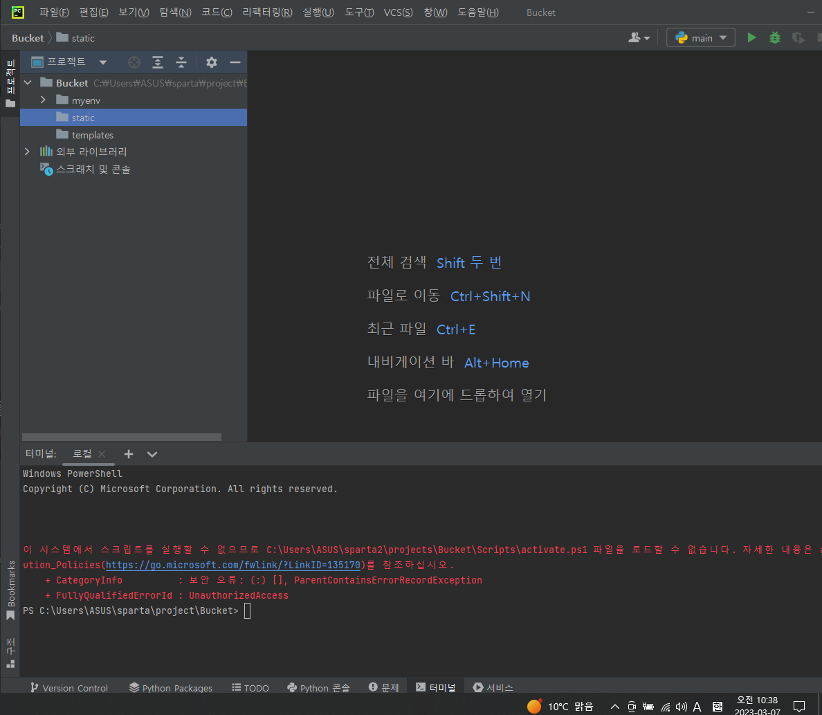Toggle the 프로젝트 side tool window button
The image size is (822, 715).
click(10, 84)
